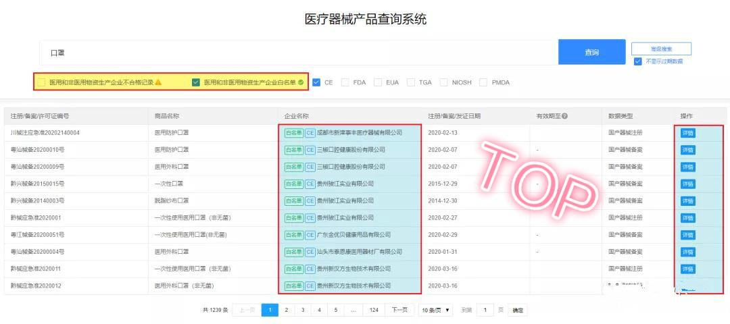This screenshot has width=730, height=324.
Task: Click the 白名单 badge for 广东金优贝健康用品有限公司
Action: [294, 235]
